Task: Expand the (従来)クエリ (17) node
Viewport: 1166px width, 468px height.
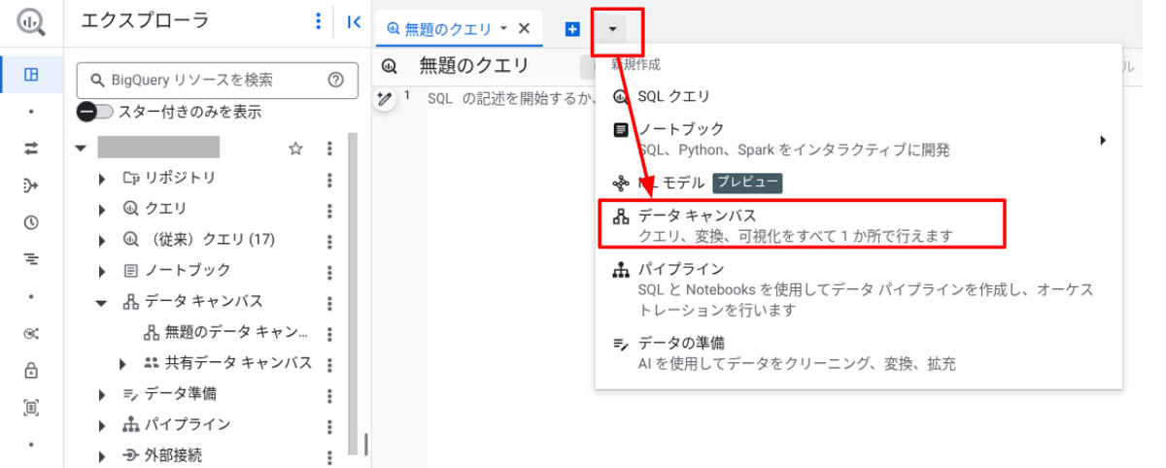Action: tap(103, 240)
